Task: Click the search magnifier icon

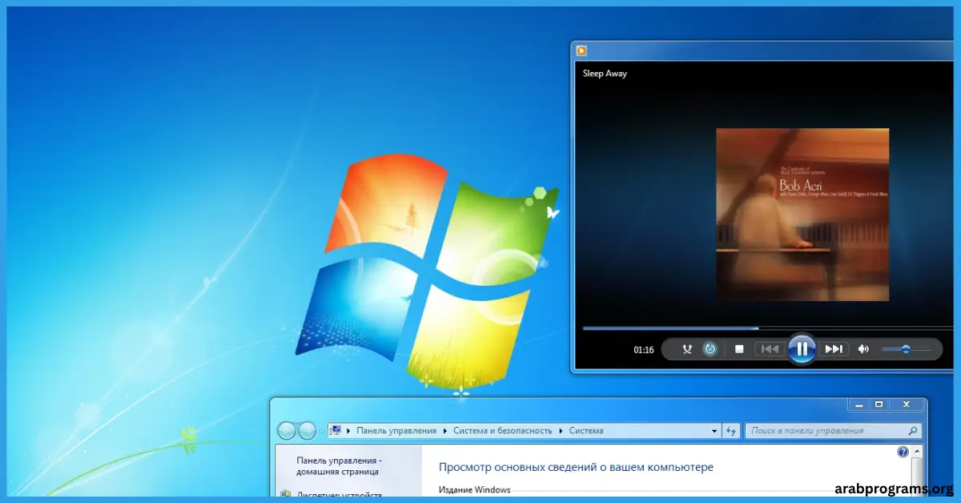Action: pos(914,431)
